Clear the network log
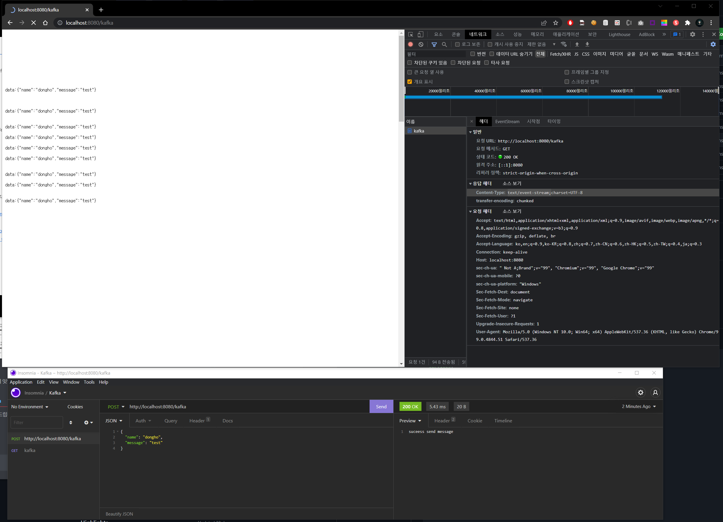 tap(421, 44)
